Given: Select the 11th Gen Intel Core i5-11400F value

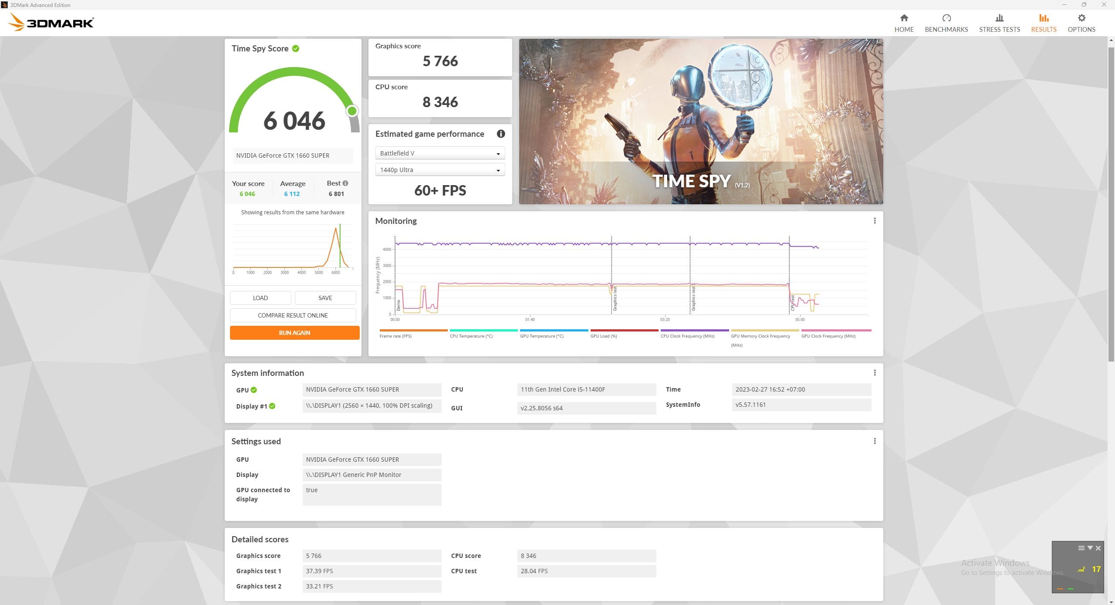Looking at the screenshot, I should click(586, 389).
